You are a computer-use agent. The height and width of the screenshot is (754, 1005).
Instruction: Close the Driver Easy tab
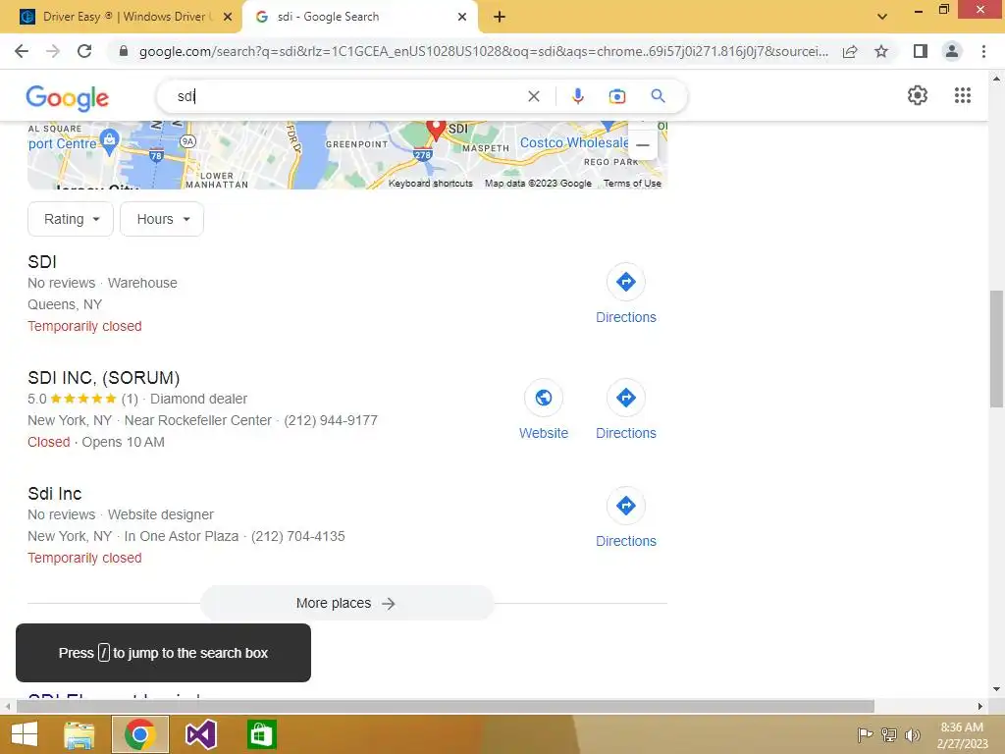(227, 17)
